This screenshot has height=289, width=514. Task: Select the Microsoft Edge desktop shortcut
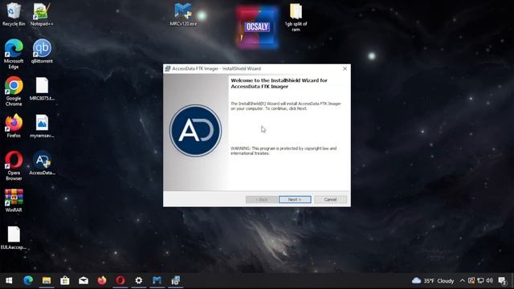click(x=14, y=54)
